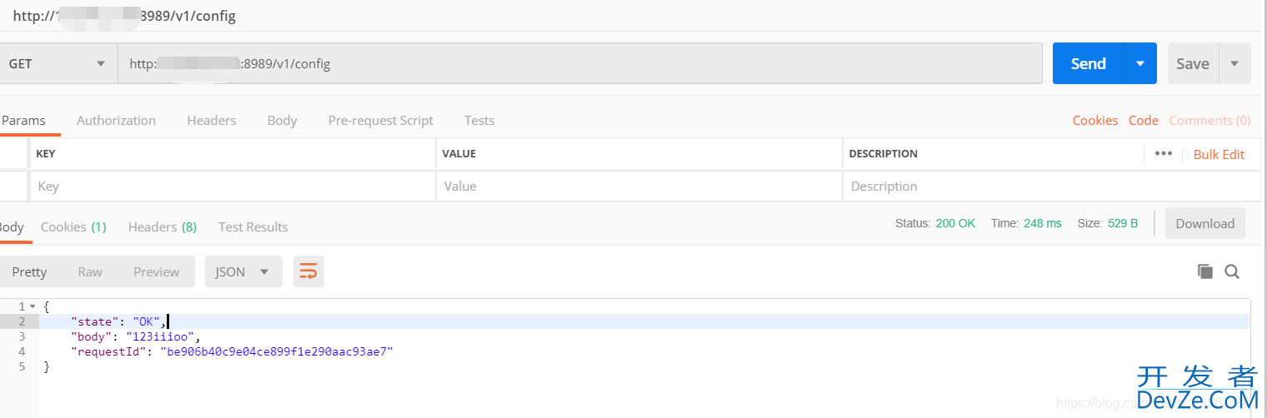
Task: Open the response Headers (8) tab
Action: coord(163,226)
